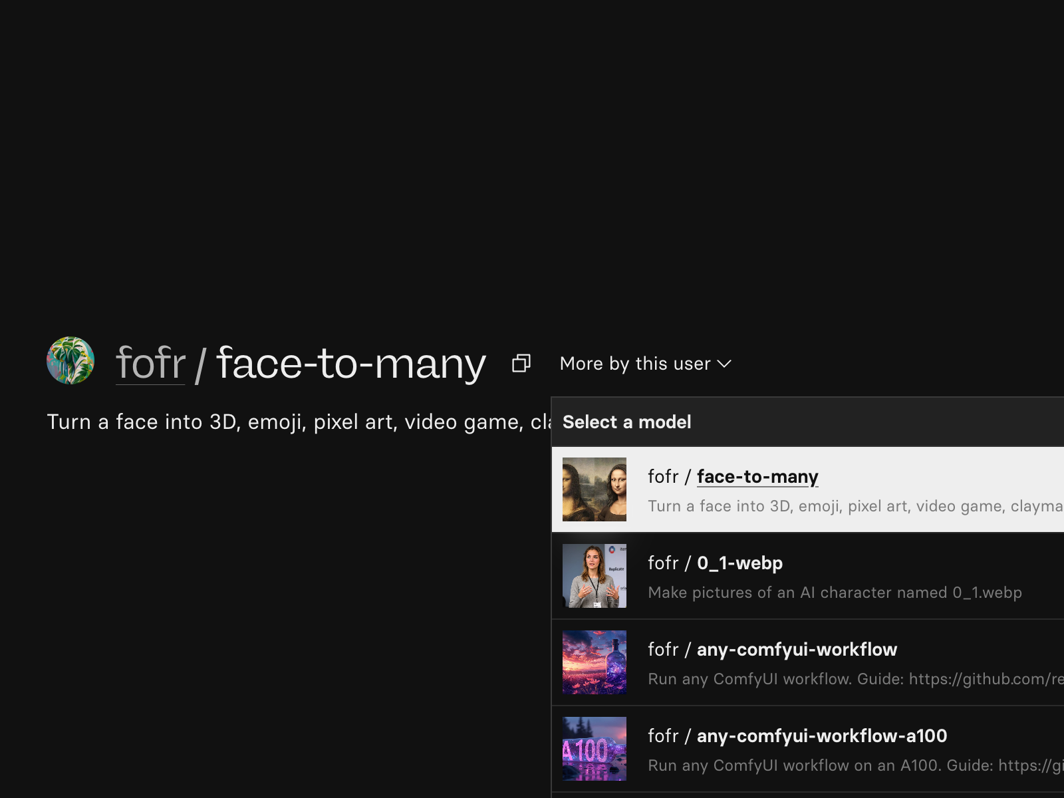Click the A100 neon thumbnail

click(x=595, y=749)
